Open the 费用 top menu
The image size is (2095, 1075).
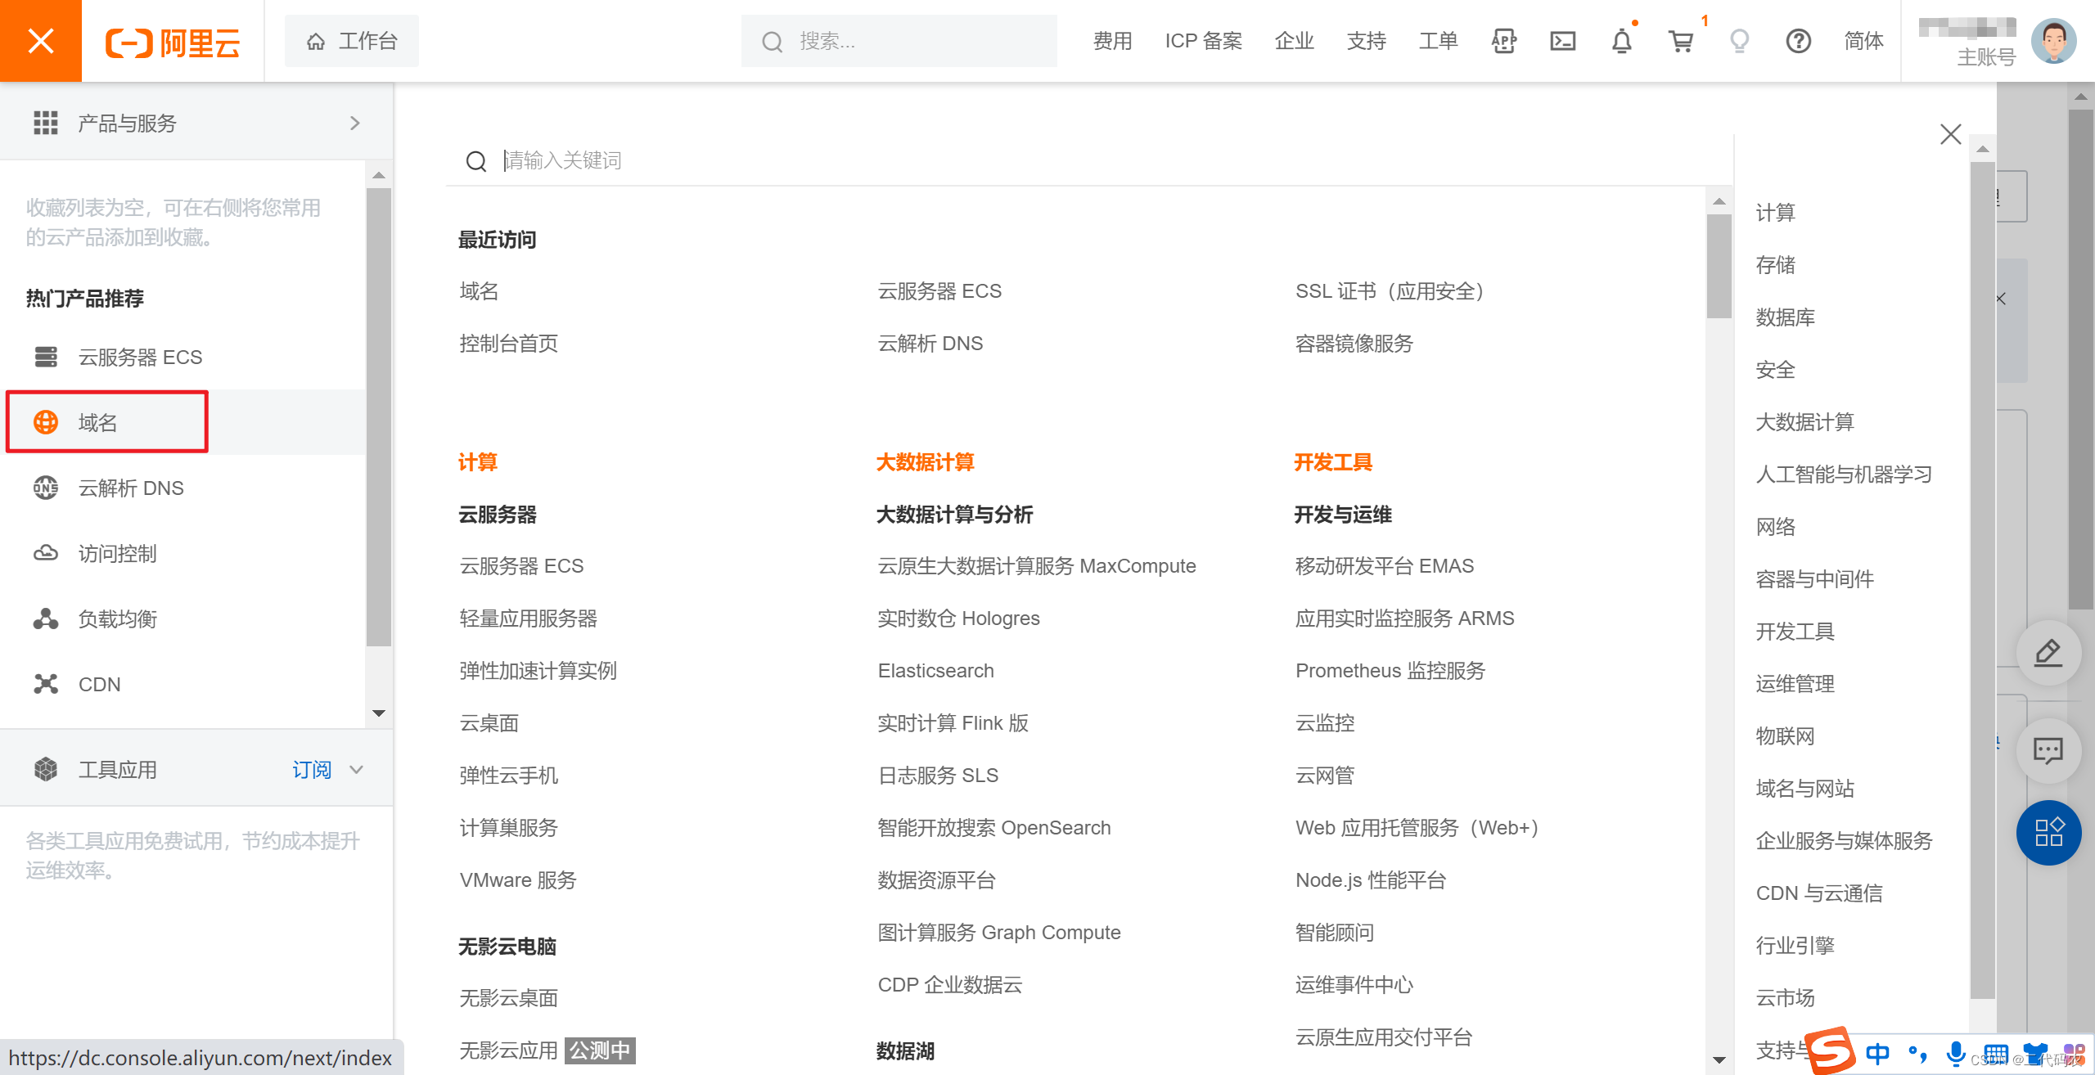[1112, 41]
